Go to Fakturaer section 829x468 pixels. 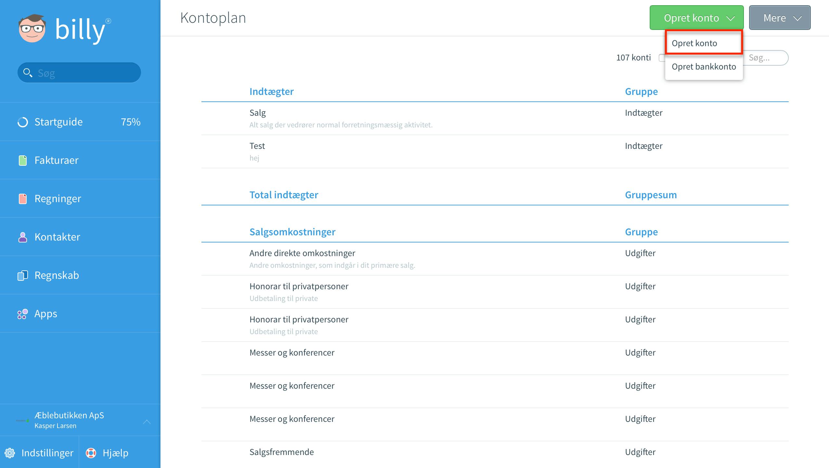[x=80, y=160]
